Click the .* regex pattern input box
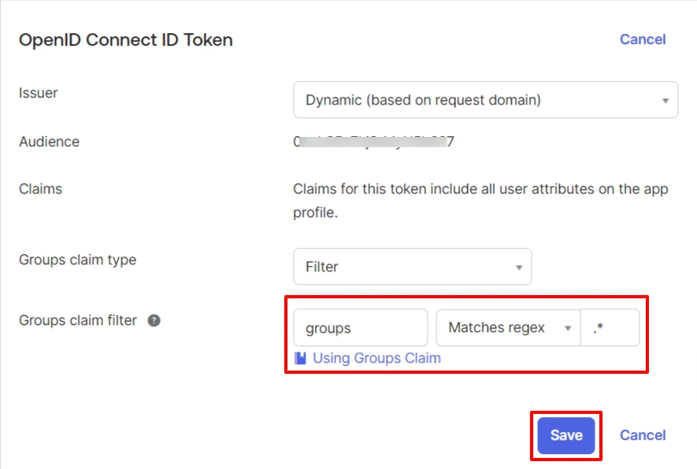Image resolution: width=697 pixels, height=469 pixels. click(x=611, y=327)
